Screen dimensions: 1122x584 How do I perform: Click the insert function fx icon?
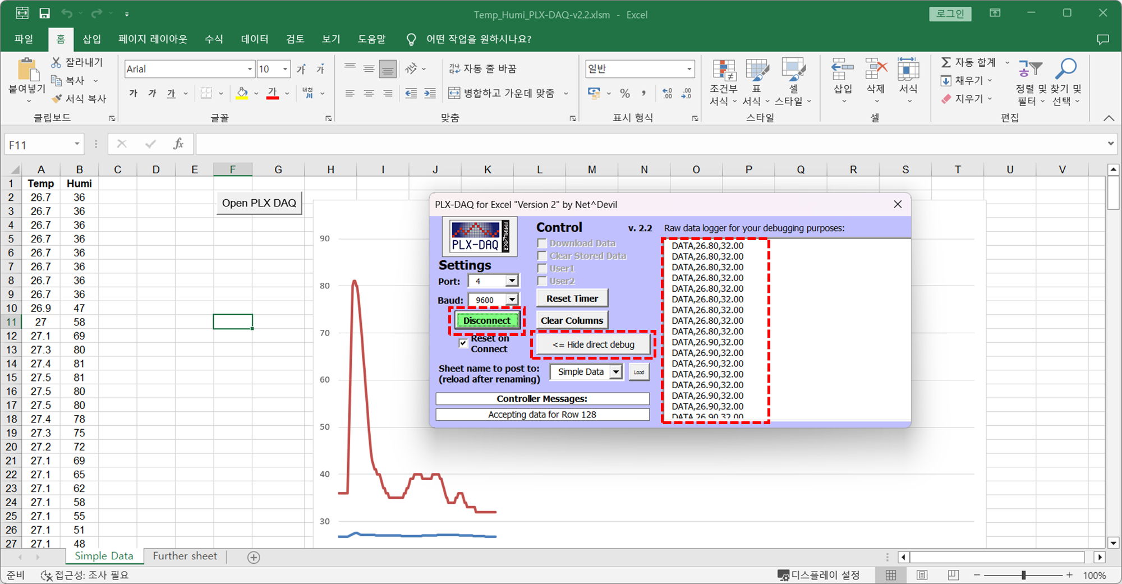pos(178,144)
